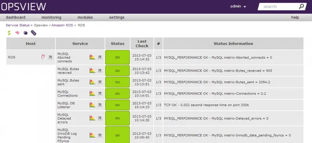Go to Service Status breadcrumb link
This screenshot has width=312, height=143.
click(x=18, y=25)
